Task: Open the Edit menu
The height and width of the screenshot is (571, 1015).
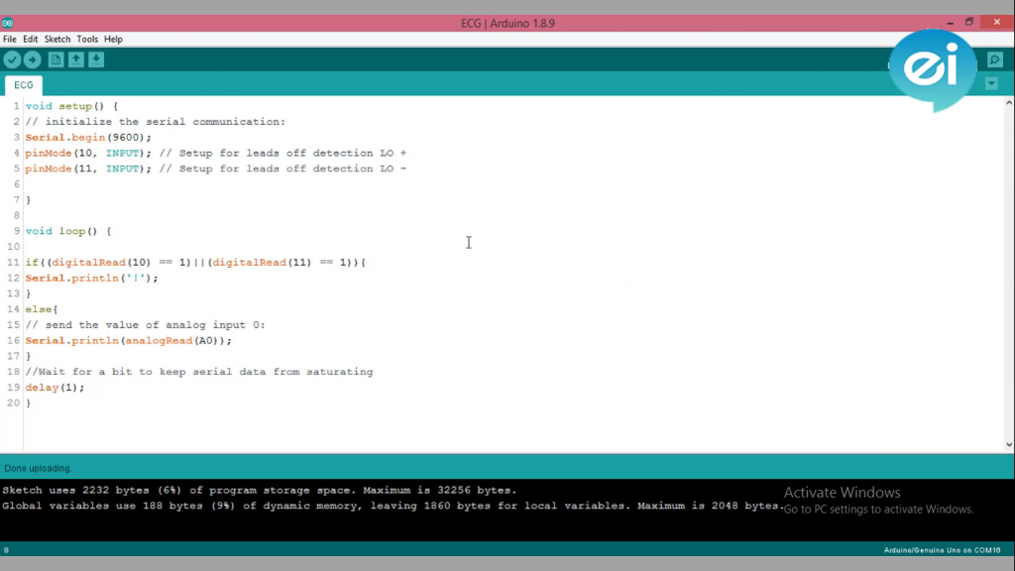Action: tap(31, 40)
